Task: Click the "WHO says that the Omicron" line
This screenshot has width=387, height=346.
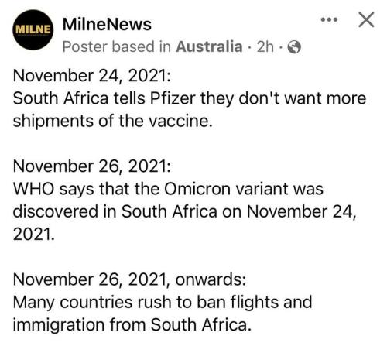Action: coord(168,189)
